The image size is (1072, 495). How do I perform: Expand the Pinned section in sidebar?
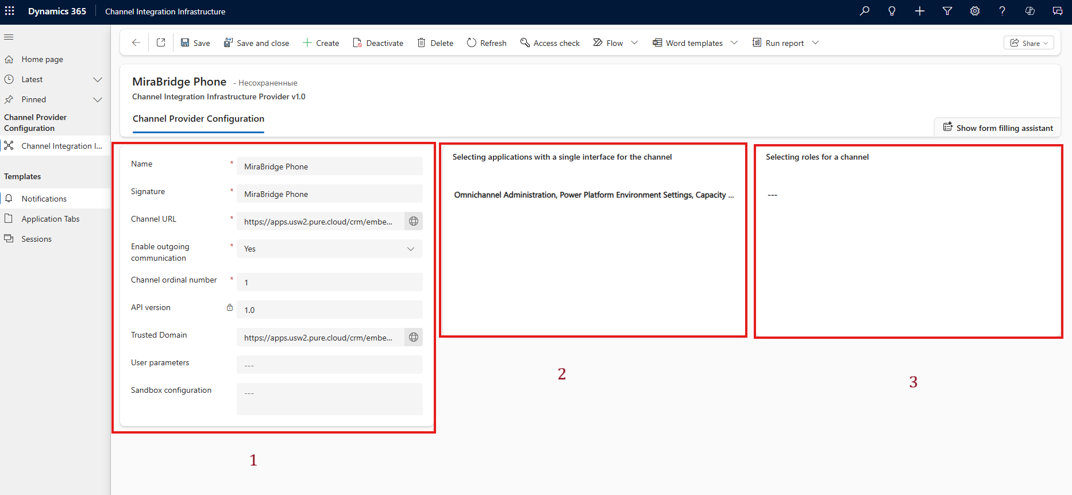coord(98,100)
